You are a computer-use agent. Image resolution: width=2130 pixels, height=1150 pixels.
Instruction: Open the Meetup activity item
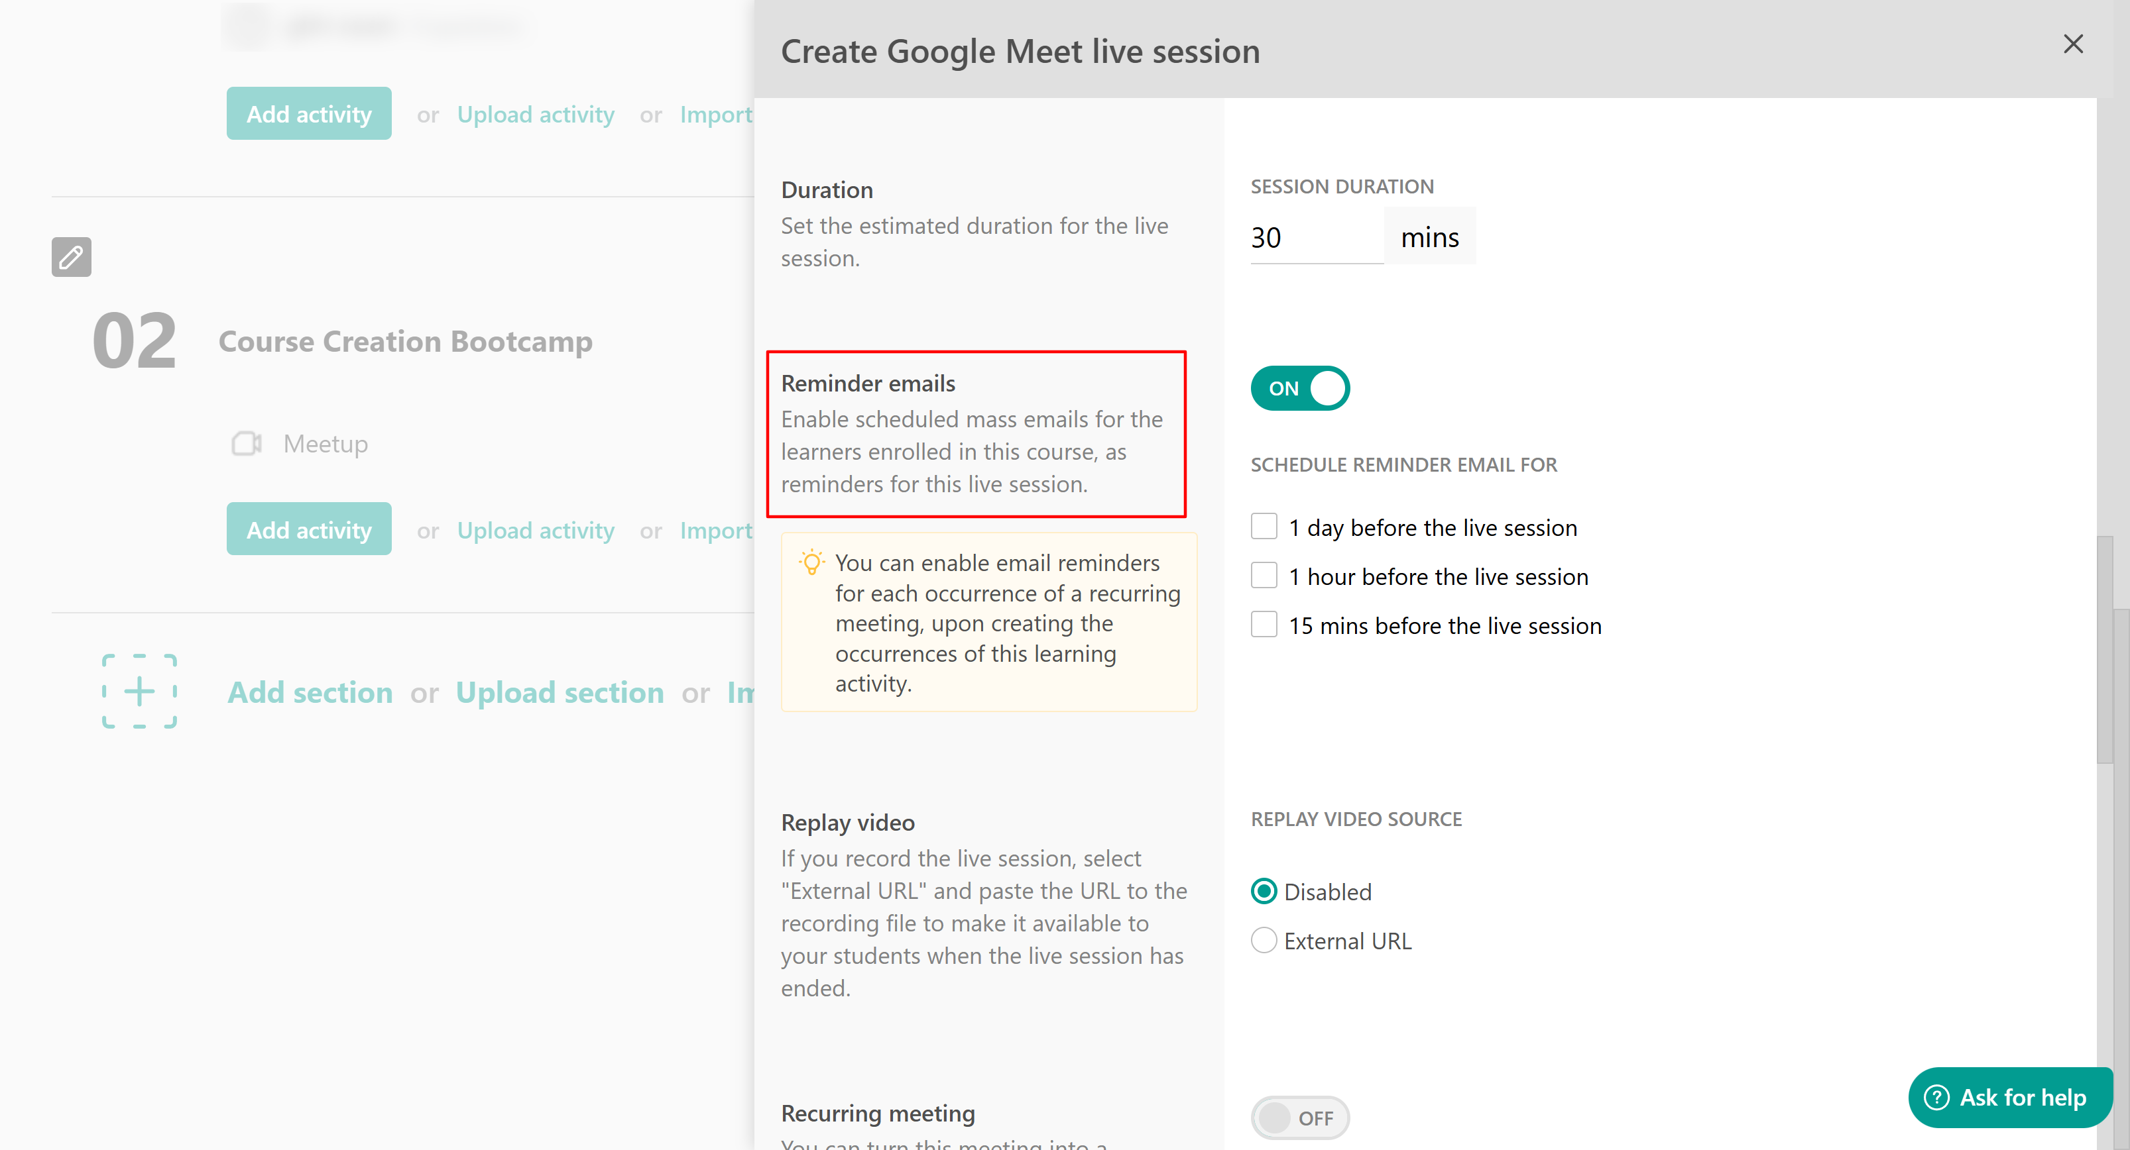pos(325,444)
